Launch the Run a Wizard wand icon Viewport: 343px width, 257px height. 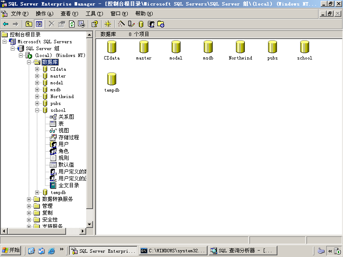tap(121, 24)
